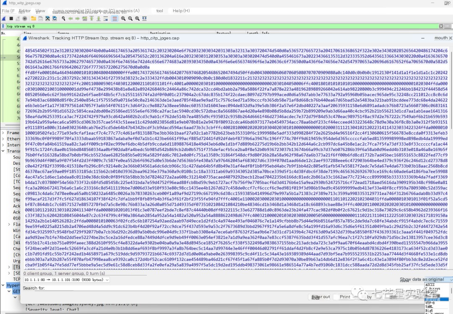453x314 pixels.
Task: Clear the display filter X button
Action: tap(441, 26)
